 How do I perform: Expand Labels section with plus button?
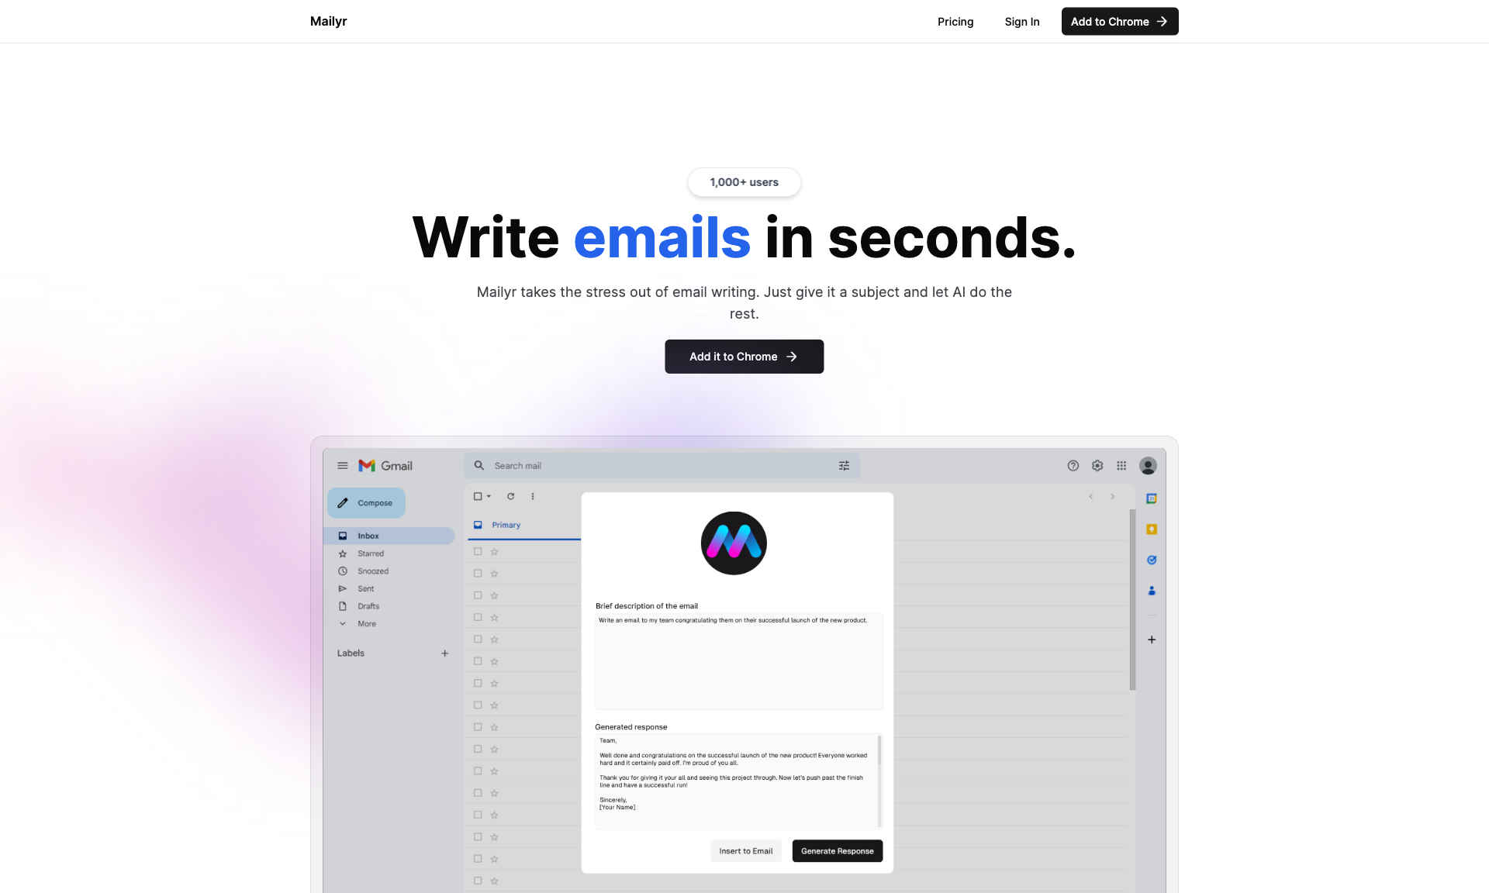pos(444,653)
